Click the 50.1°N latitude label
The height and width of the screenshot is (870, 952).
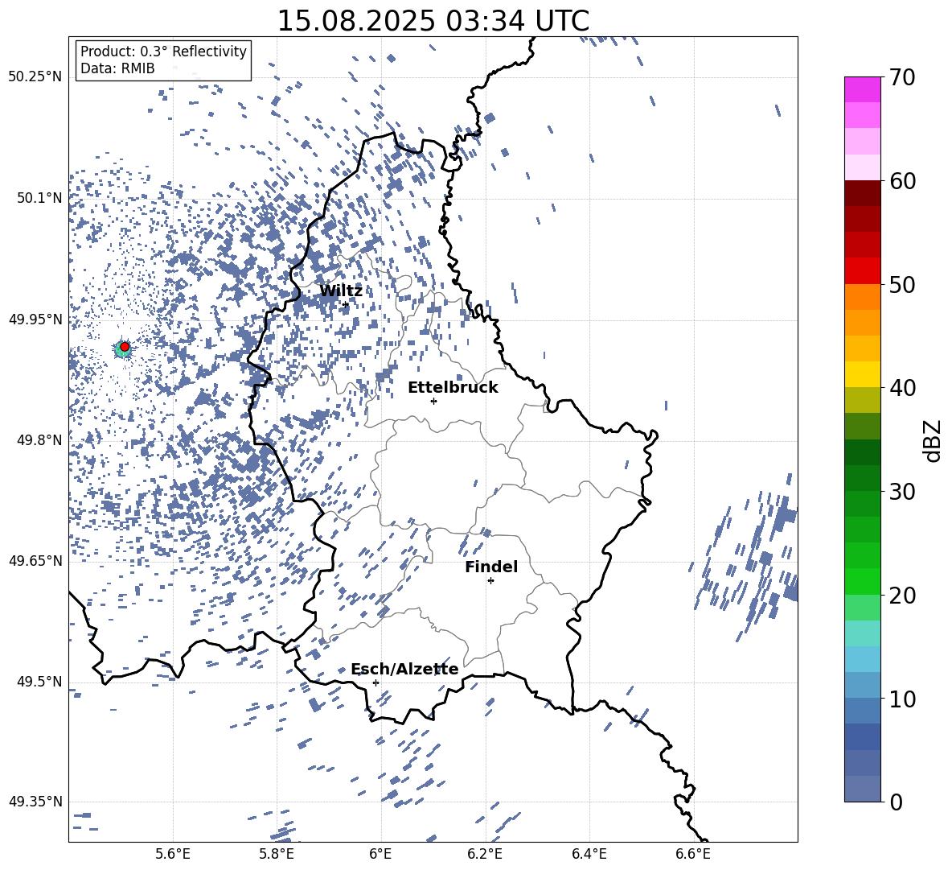(x=39, y=198)
